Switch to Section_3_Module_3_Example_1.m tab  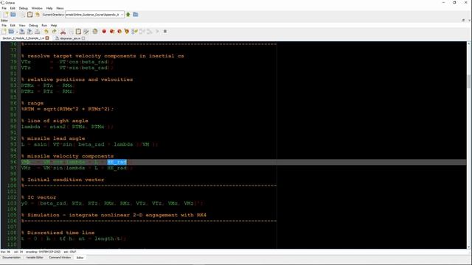23,38
